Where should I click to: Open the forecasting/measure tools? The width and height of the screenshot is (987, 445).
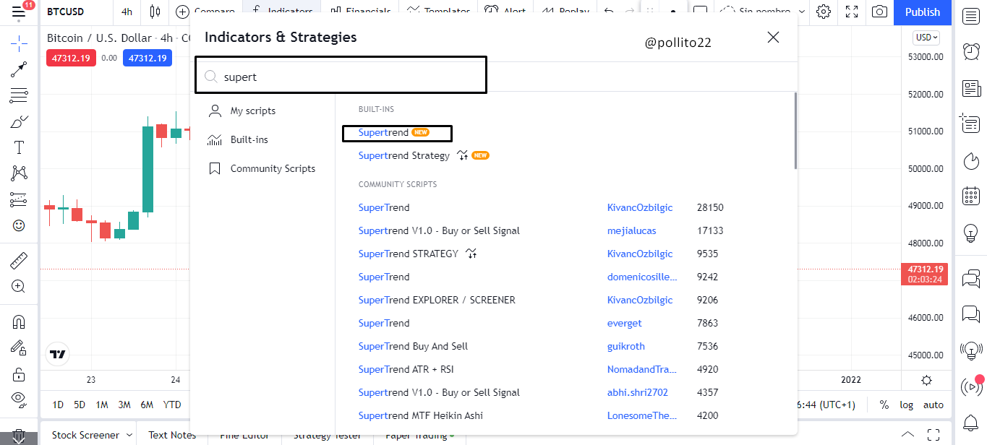pyautogui.click(x=19, y=199)
